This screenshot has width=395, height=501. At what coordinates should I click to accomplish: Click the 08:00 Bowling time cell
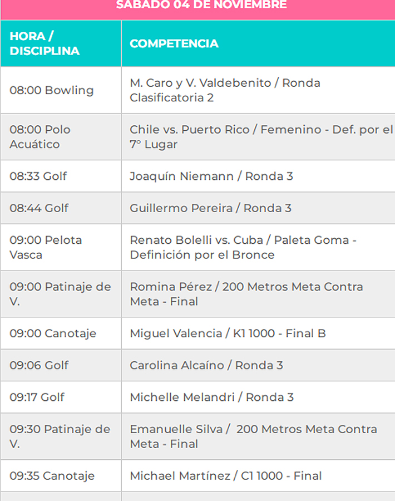pos(52,90)
